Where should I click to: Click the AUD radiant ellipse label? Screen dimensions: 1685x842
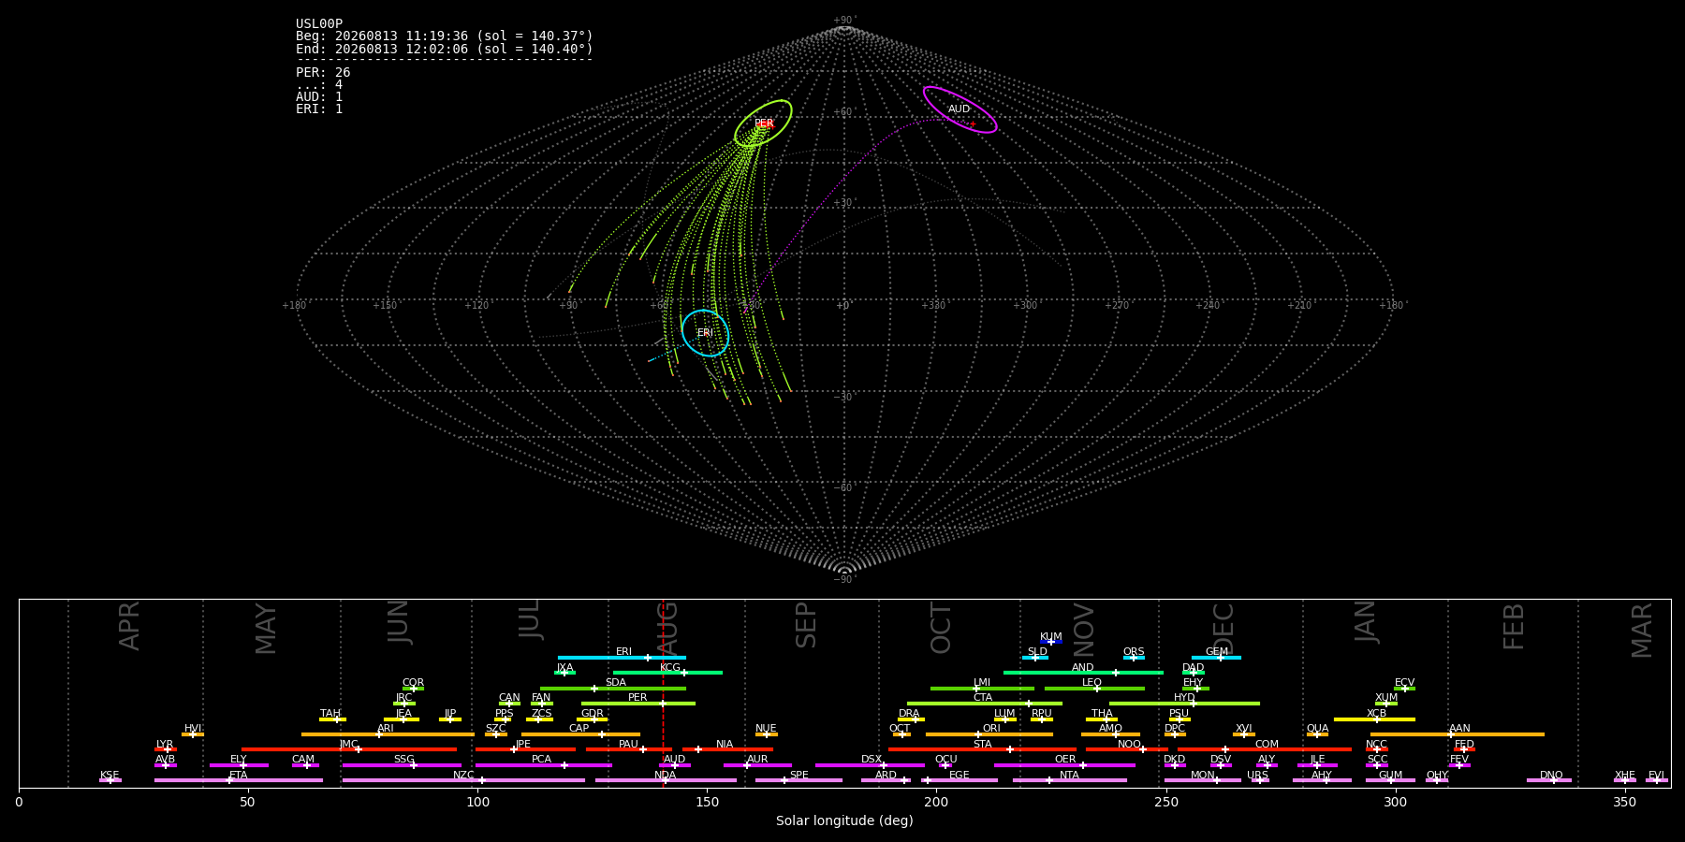[x=960, y=109]
